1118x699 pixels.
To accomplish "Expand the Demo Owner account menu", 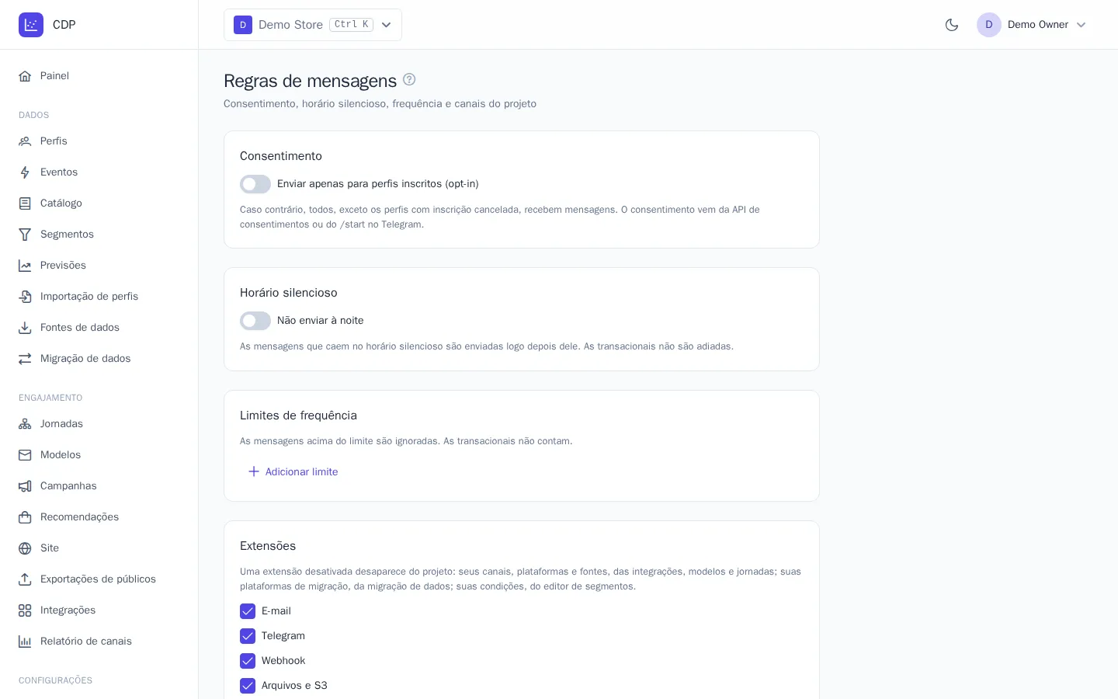I will click(1032, 25).
